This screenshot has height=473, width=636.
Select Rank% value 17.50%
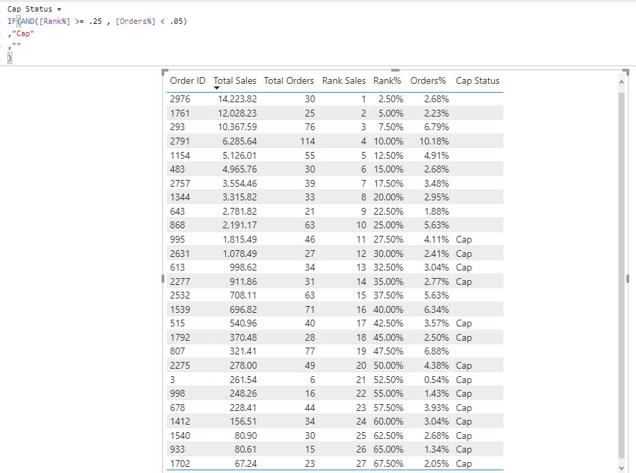pos(389,183)
